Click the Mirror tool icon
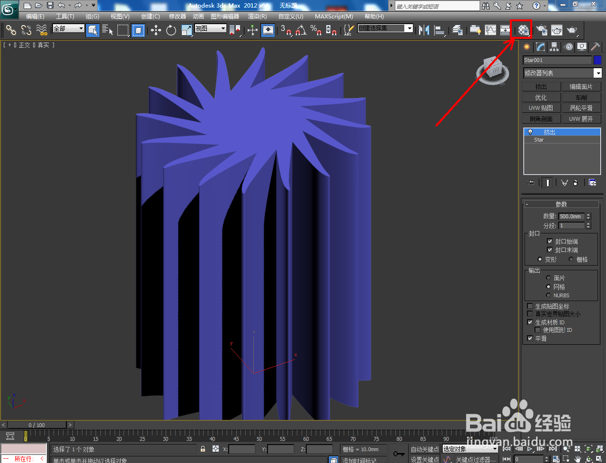606x463 pixels. 424,30
